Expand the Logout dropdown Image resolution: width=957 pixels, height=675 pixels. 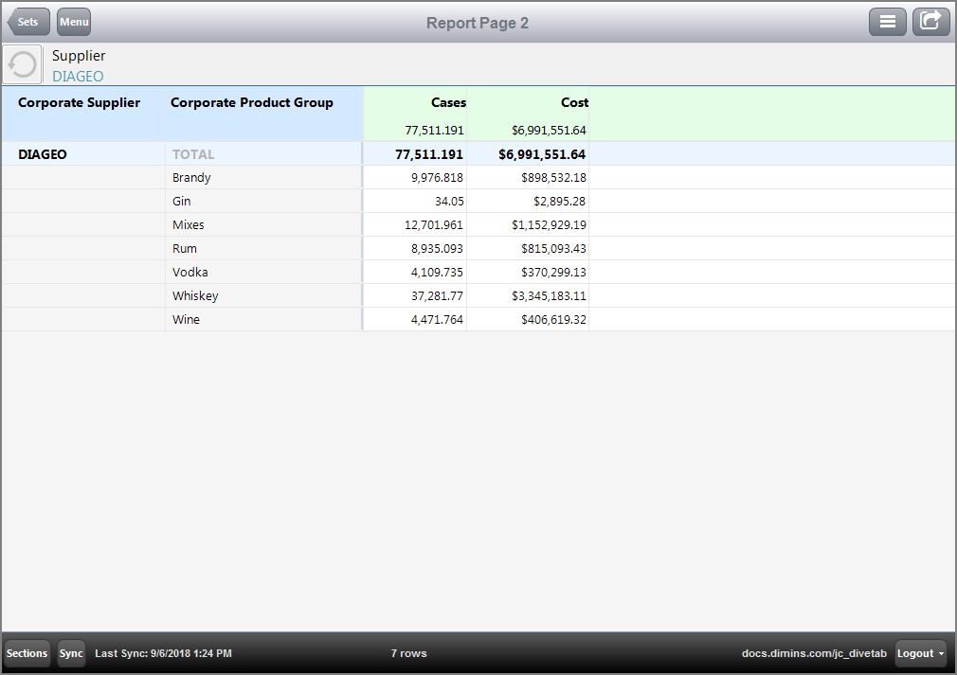pos(920,653)
